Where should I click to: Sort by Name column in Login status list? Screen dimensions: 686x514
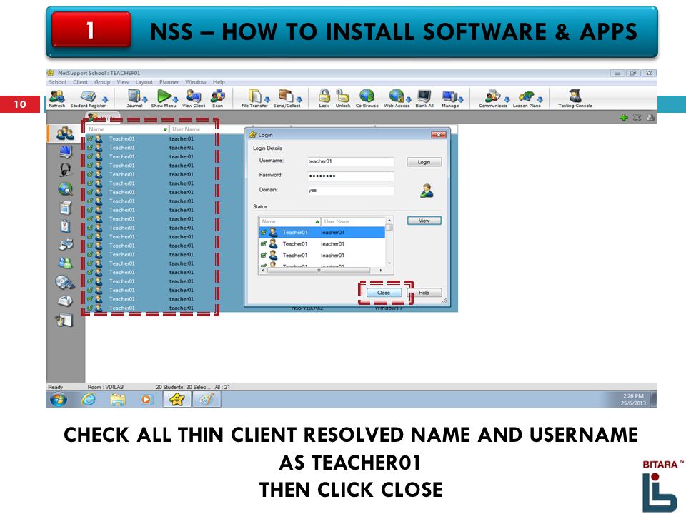290,221
